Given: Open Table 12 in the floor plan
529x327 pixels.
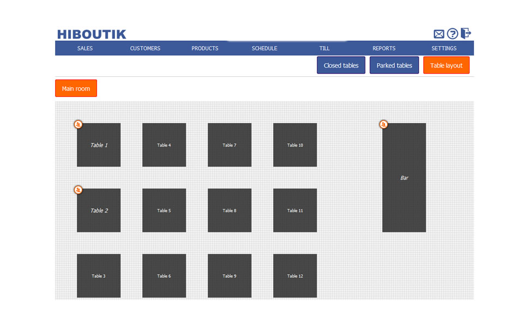Looking at the screenshot, I should click(x=295, y=276).
